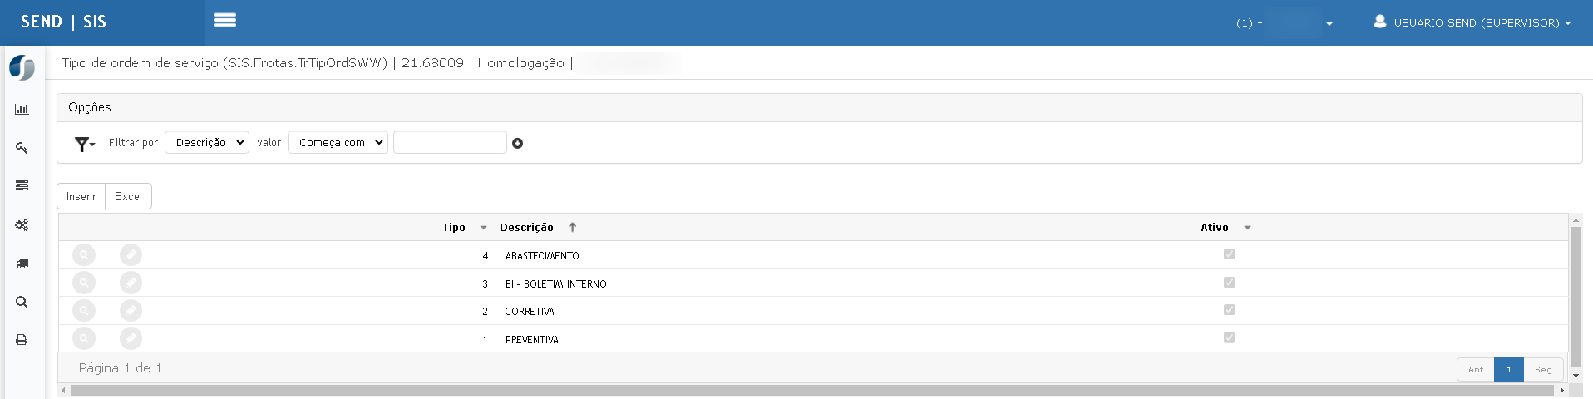This screenshot has width=1593, height=399.
Task: Click the gears settings sidebar icon
Action: [x=22, y=225]
